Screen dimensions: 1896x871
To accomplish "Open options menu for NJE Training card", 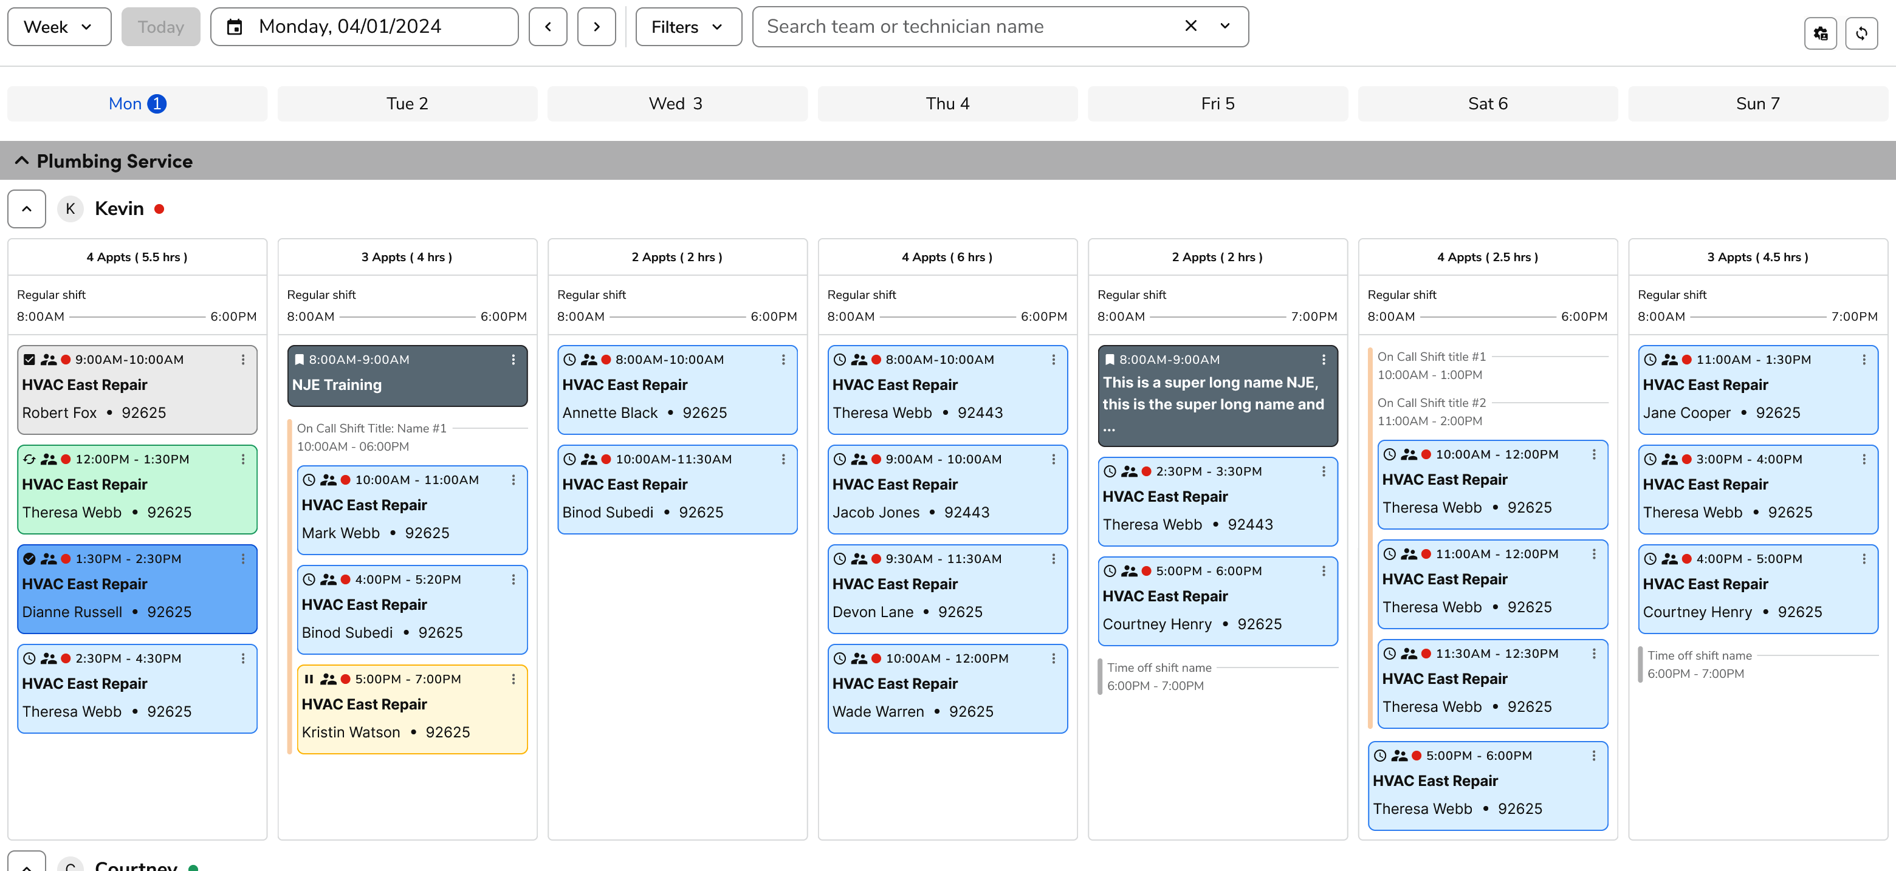I will 513,360.
